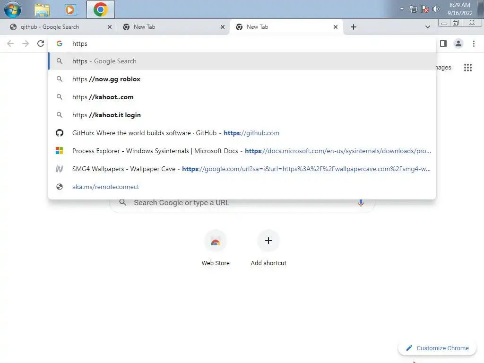Click the magnifier icon beside now.gg roblox

(x=59, y=79)
